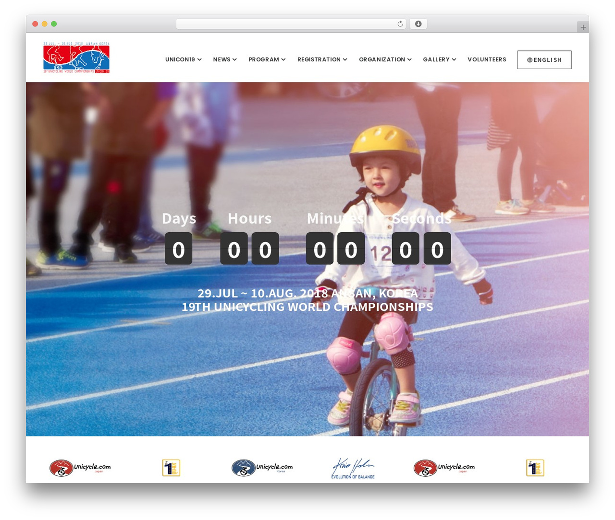Click the Hours countdown label
Viewport: 615px width, 520px height.
point(250,218)
